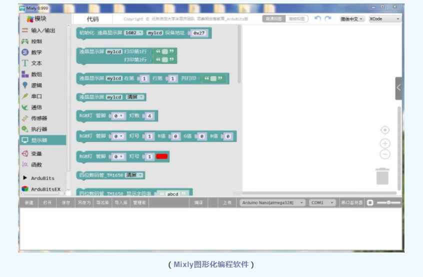
Task: Switch to 高级视图 (advanced view) mode
Action: 296,19
